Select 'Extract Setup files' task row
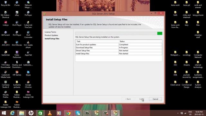Screen dimensions: 206x116 119,51
